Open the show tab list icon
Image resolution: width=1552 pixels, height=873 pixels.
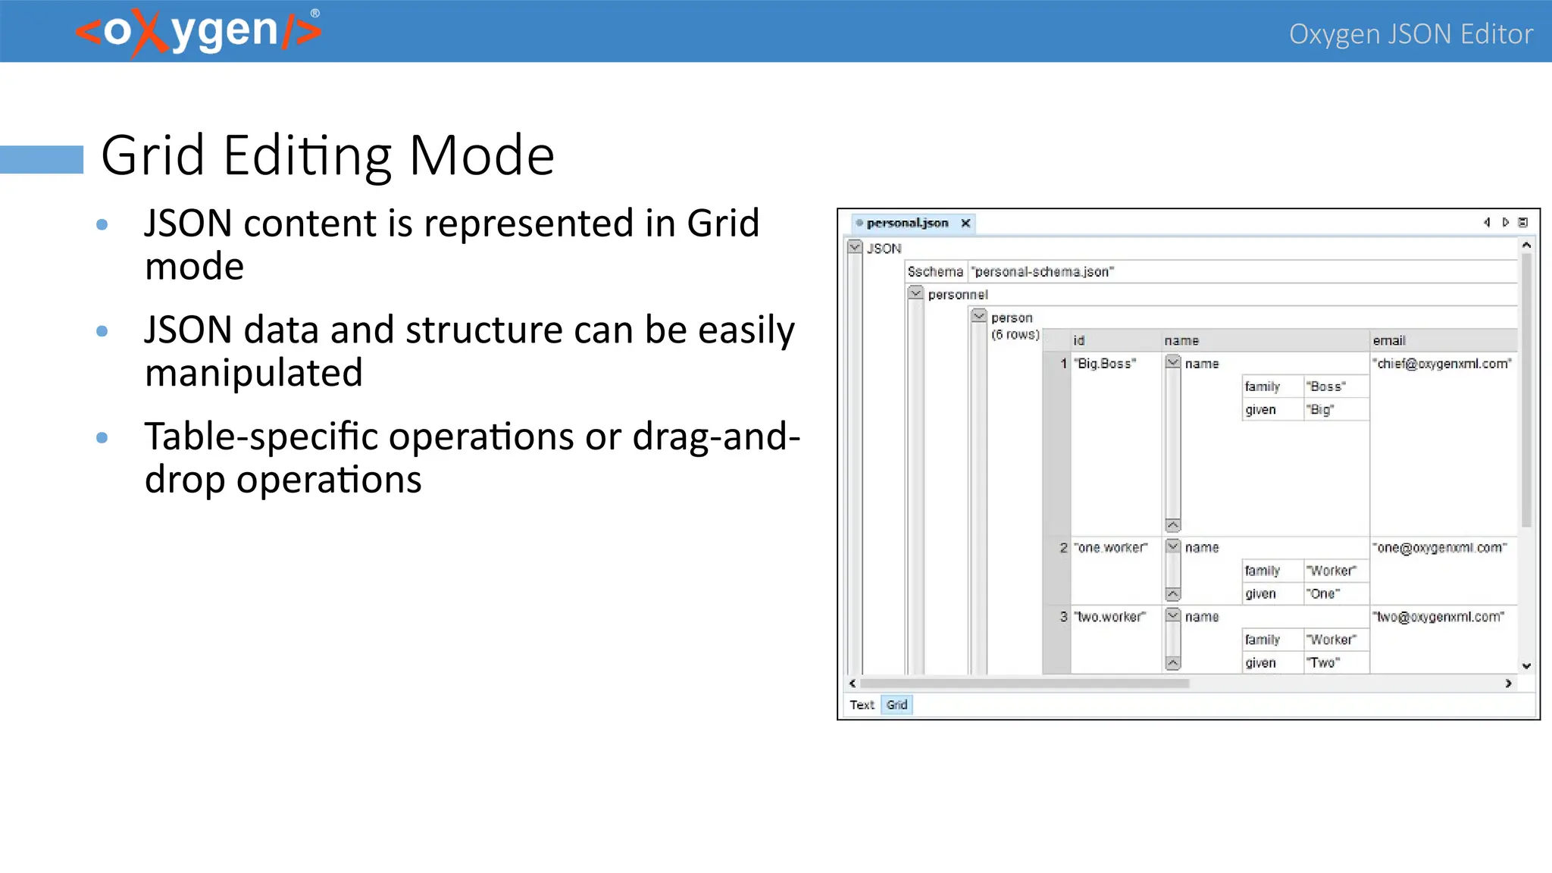(1523, 222)
